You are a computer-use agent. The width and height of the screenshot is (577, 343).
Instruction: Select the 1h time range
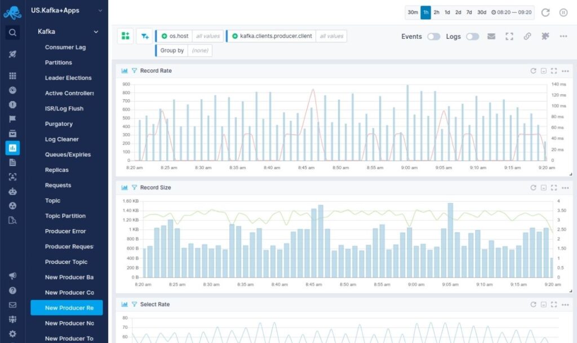pyautogui.click(x=426, y=12)
